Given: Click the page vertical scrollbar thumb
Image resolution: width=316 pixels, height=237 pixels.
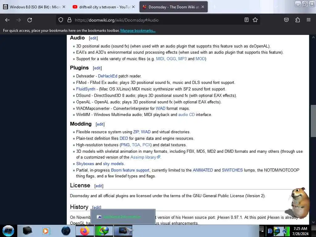Looking at the screenshot, I should pyautogui.click(x=313, y=121).
